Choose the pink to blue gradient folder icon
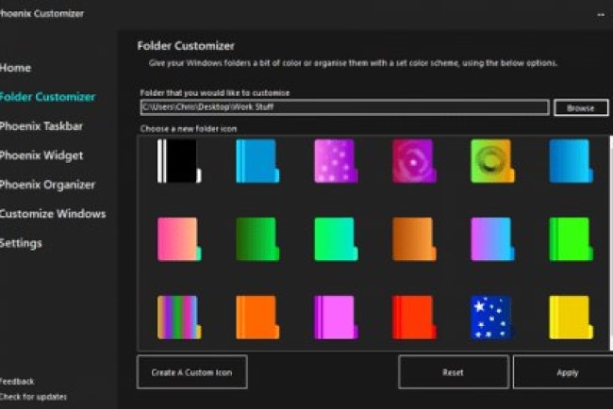Screen dimensions: 613x409 coord(491,239)
